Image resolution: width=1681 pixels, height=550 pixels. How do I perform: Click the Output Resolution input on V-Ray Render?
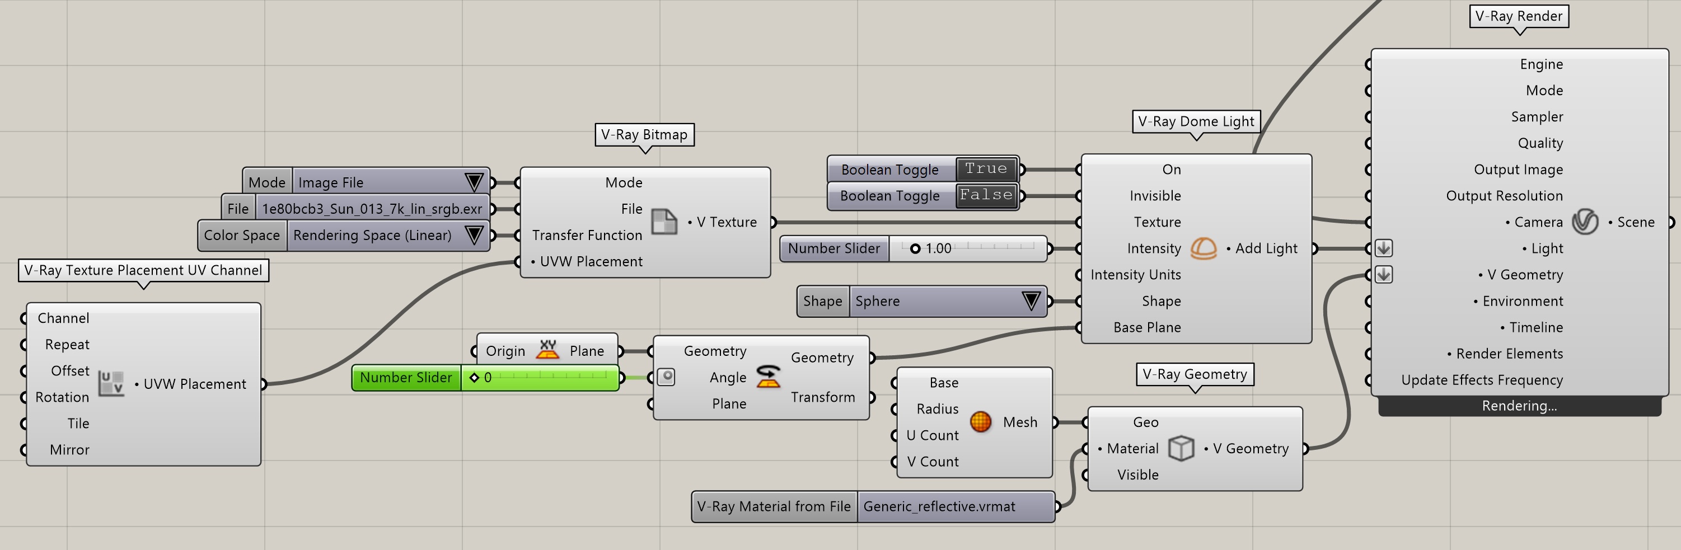click(x=1504, y=196)
